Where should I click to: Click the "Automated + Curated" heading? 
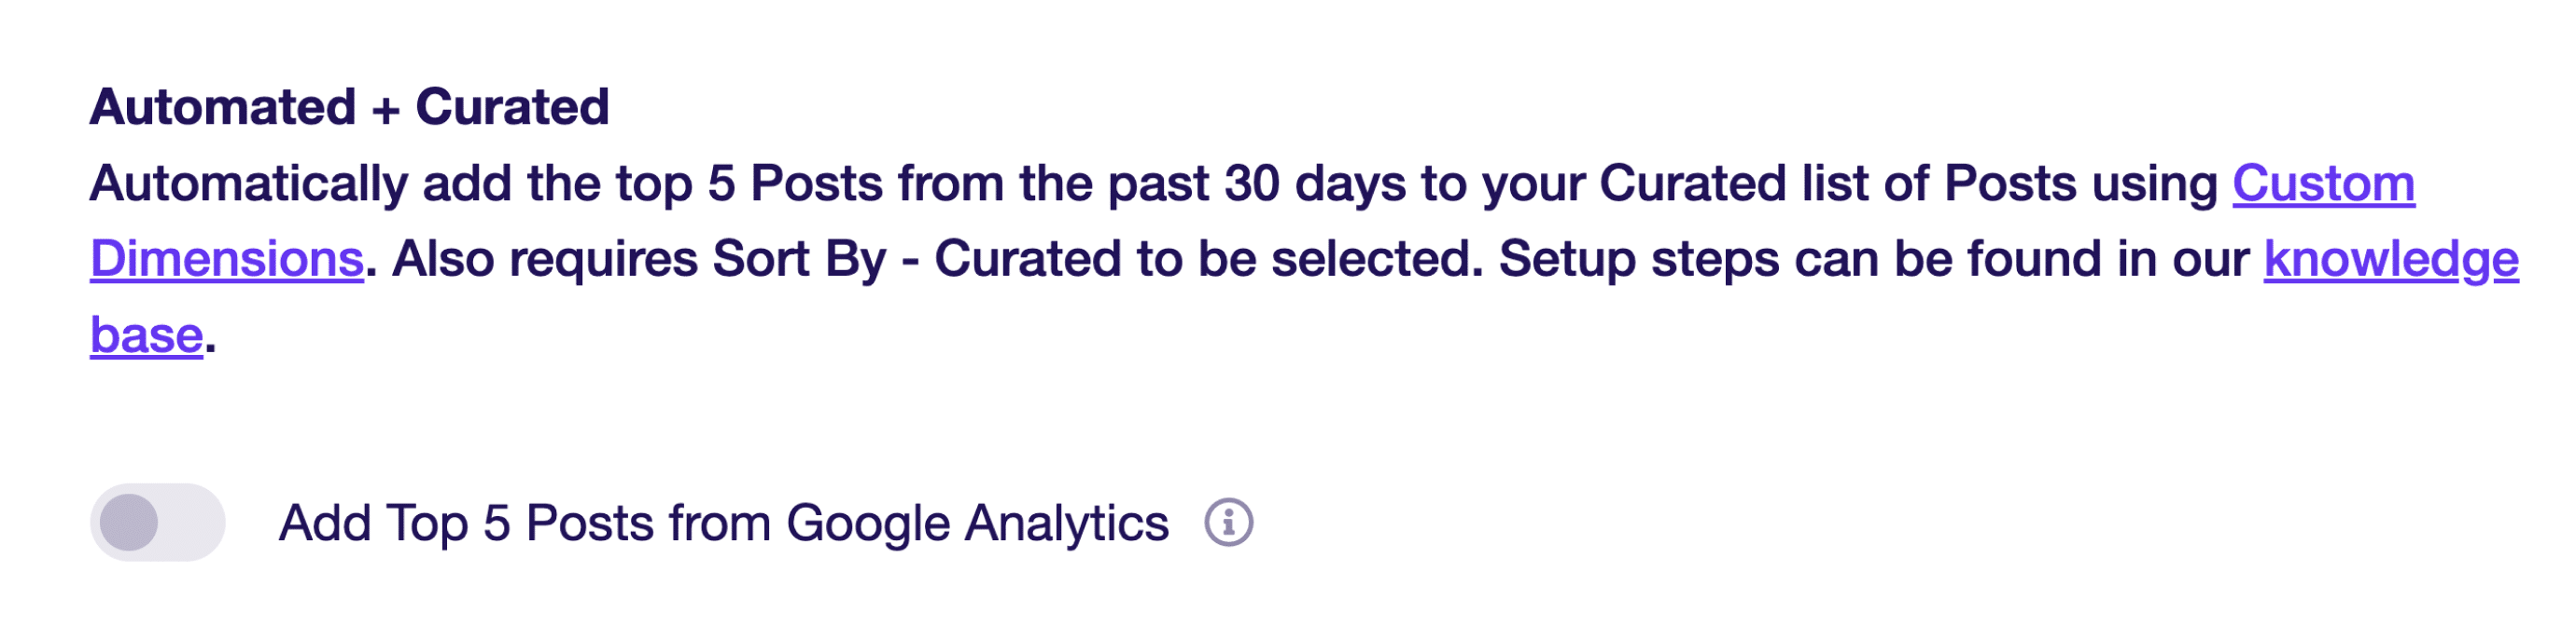pos(349,107)
